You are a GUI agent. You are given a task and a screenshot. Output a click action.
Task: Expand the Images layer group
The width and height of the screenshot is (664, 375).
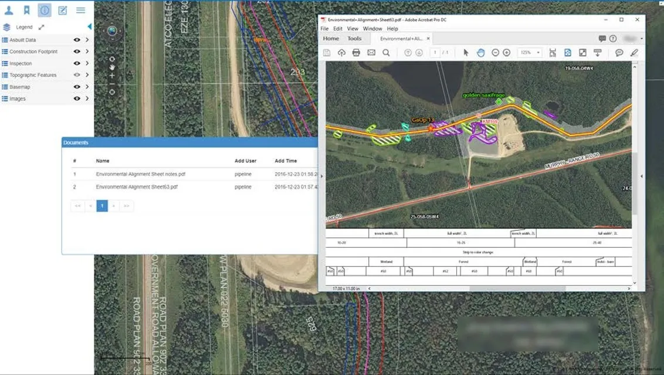pyautogui.click(x=87, y=98)
